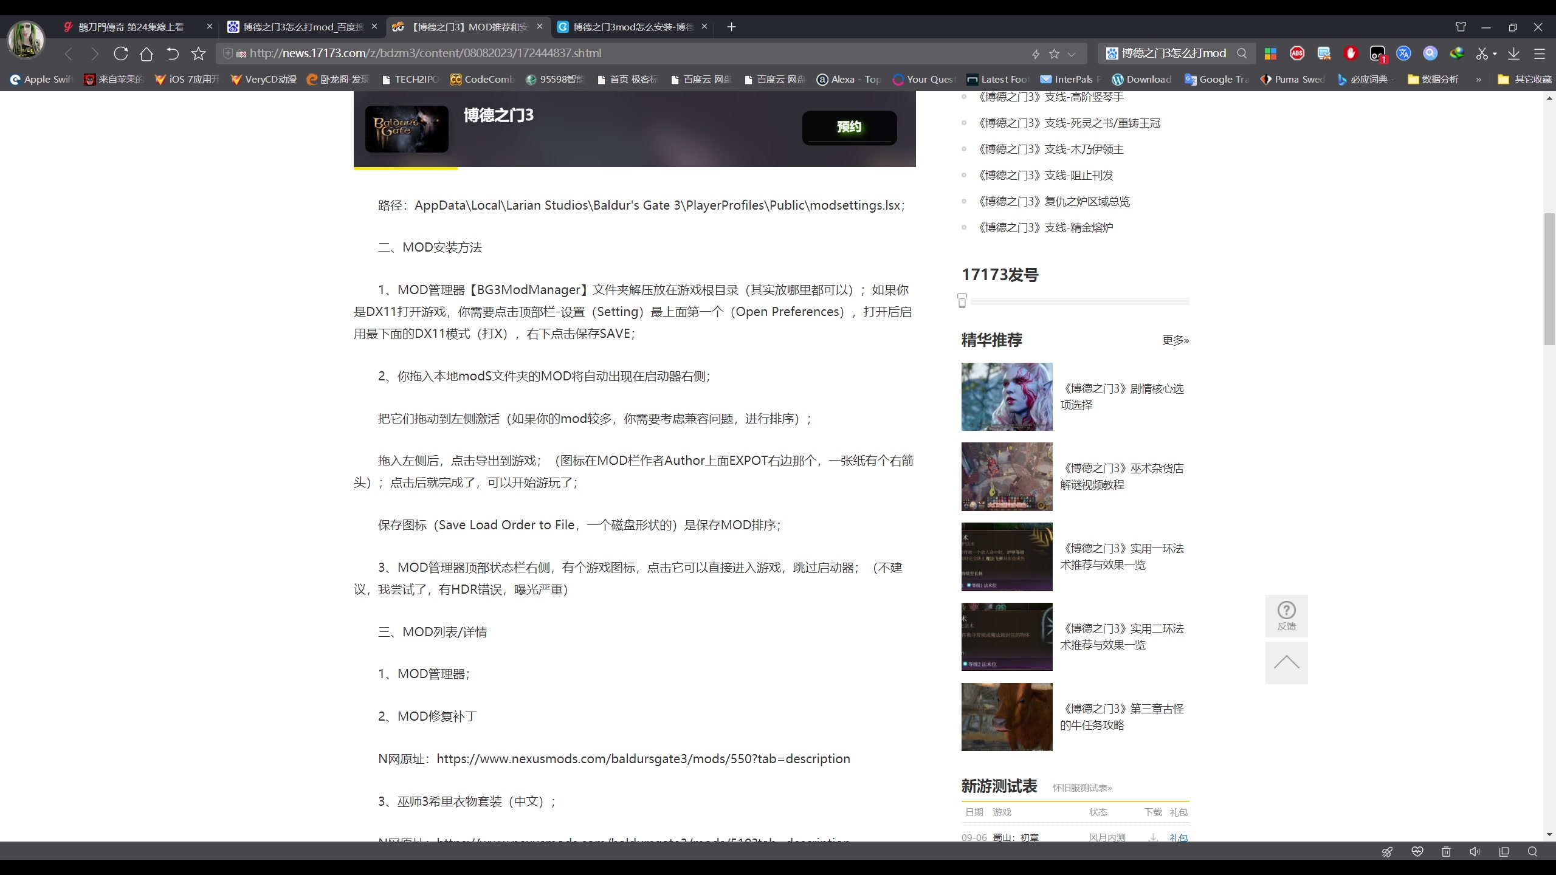The height and width of the screenshot is (875, 1556).
Task: Click the undo/restore closed tab arrow
Action: point(173,53)
